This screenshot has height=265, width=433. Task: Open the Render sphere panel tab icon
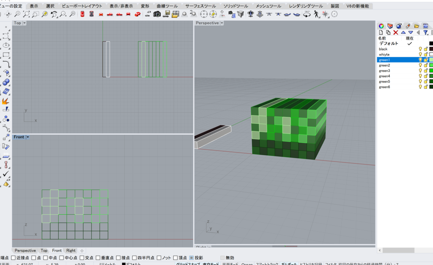click(x=399, y=26)
